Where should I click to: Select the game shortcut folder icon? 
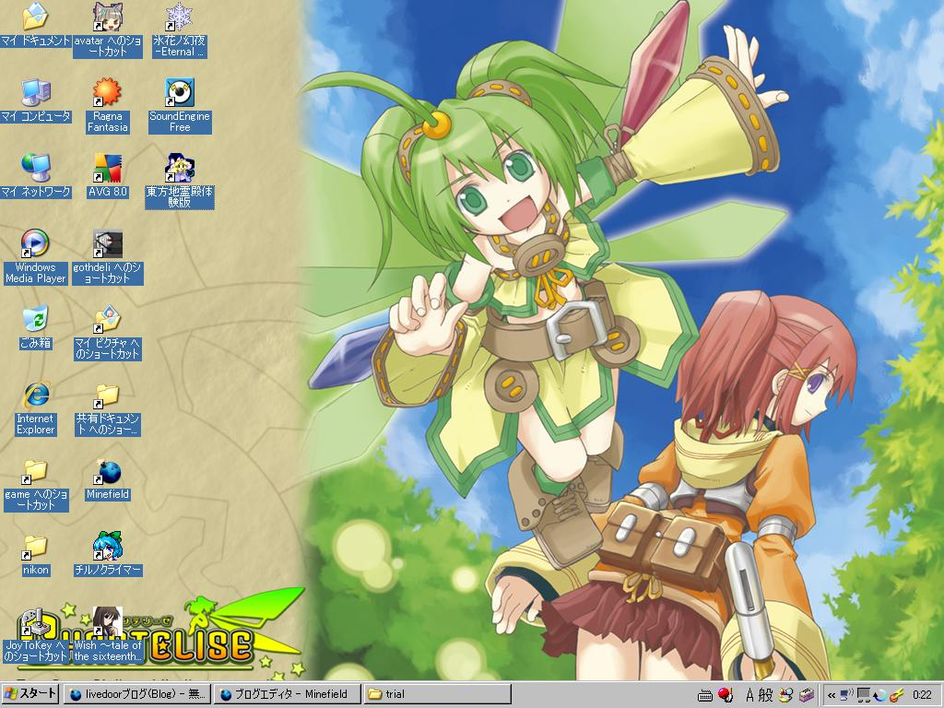pyautogui.click(x=36, y=471)
